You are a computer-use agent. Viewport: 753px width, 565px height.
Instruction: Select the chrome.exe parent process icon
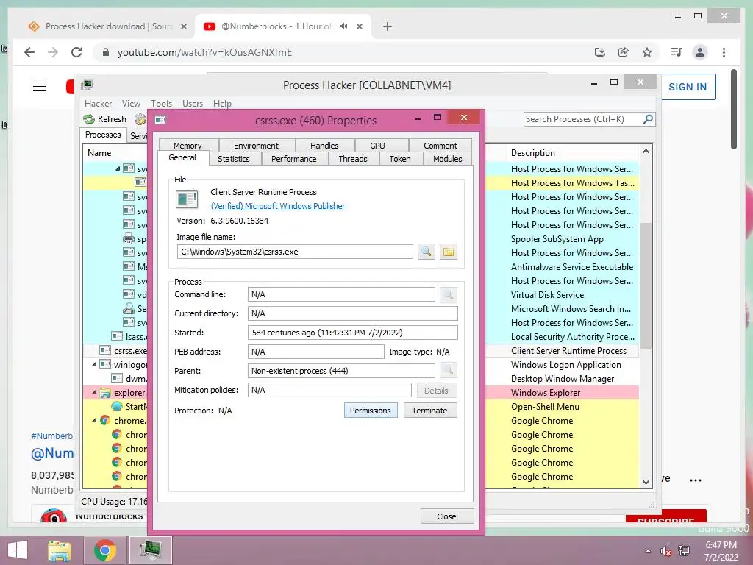click(104, 420)
